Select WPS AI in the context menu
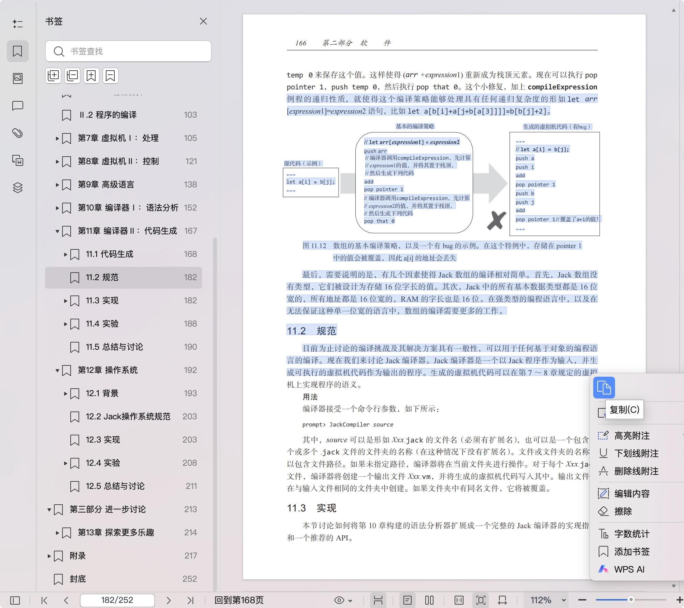This screenshot has width=684, height=608. [629, 569]
